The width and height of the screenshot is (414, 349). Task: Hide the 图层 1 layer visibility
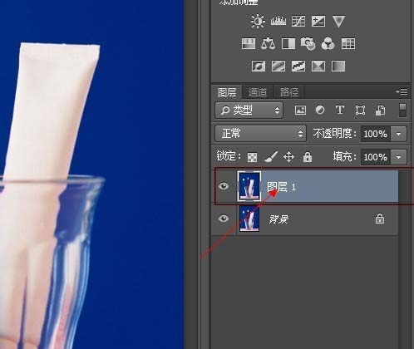pos(224,186)
